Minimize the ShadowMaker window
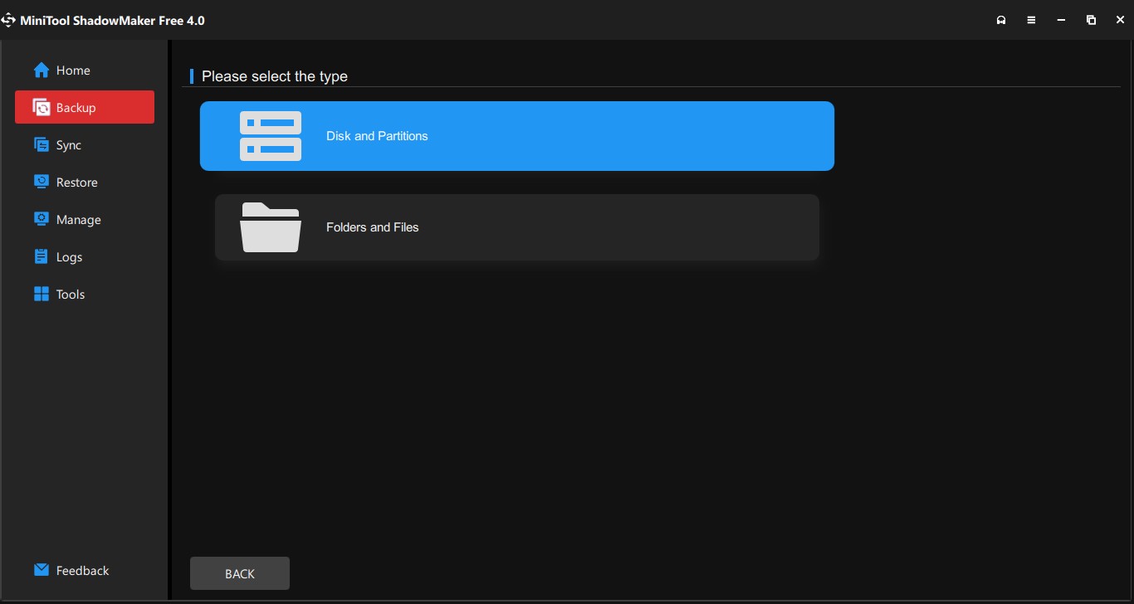Image resolution: width=1134 pixels, height=604 pixels. click(x=1061, y=20)
